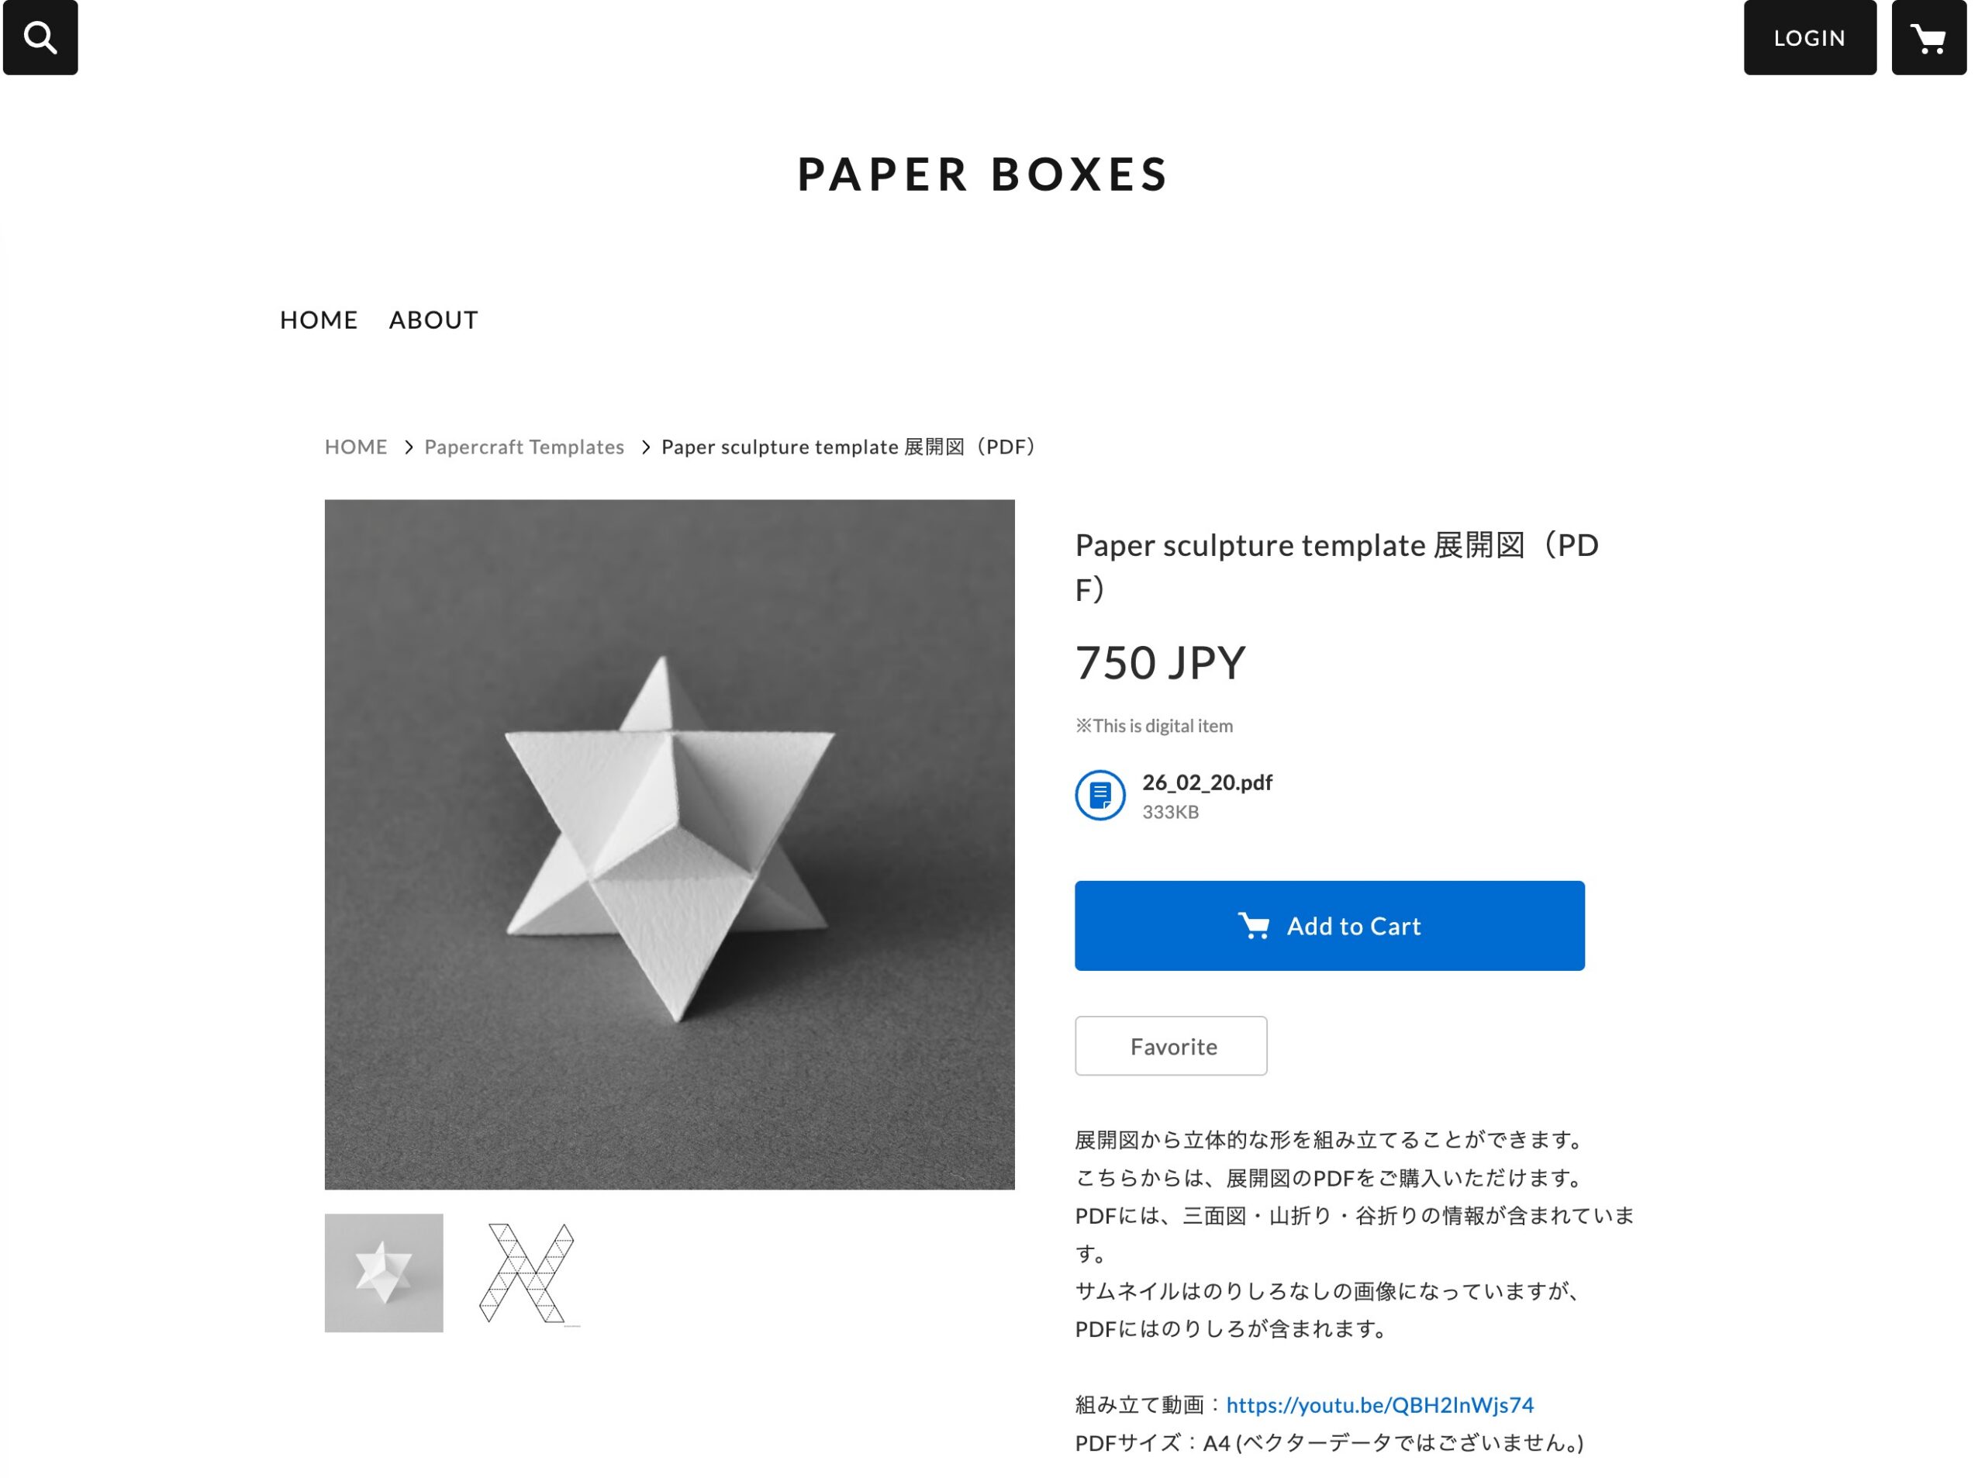Click chevron arrow after Papercraft Templates breadcrumb
This screenshot has height=1478, width=1985.
(x=645, y=447)
